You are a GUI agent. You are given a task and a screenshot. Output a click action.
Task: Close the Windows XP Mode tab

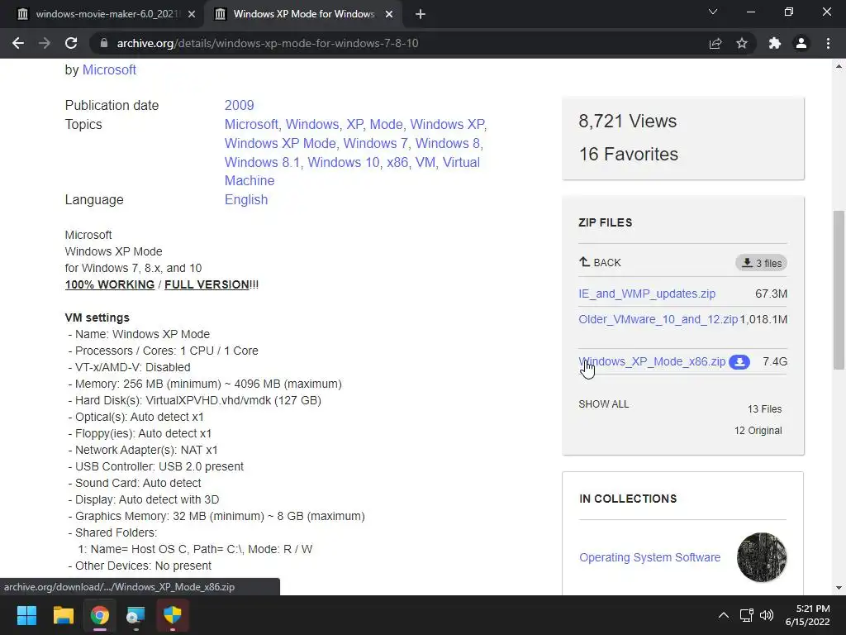[389, 14]
